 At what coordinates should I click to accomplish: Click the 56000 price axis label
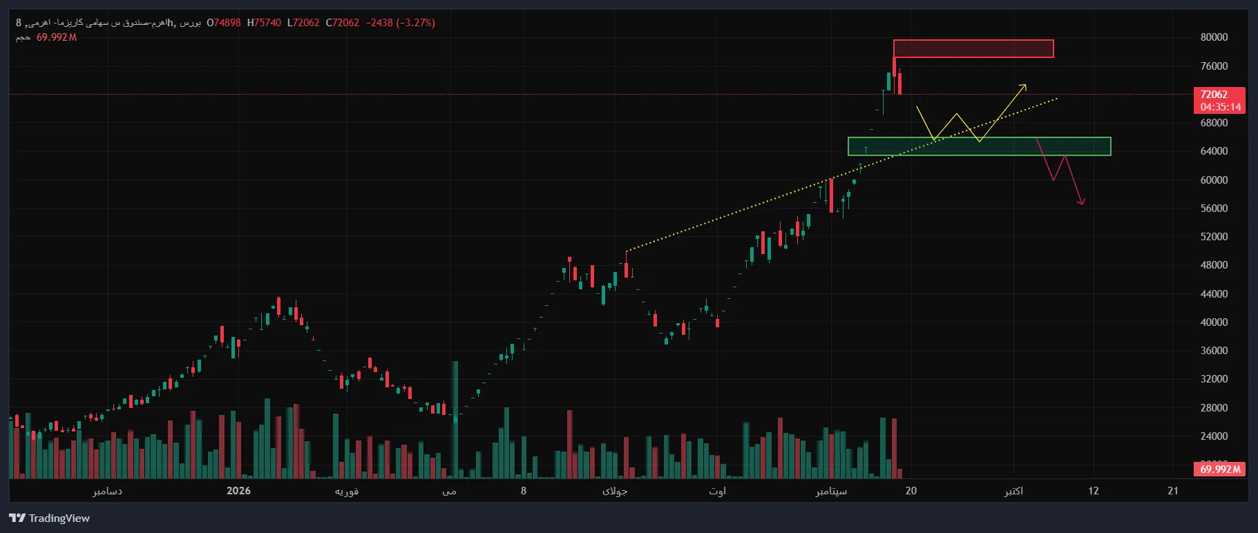point(1214,209)
